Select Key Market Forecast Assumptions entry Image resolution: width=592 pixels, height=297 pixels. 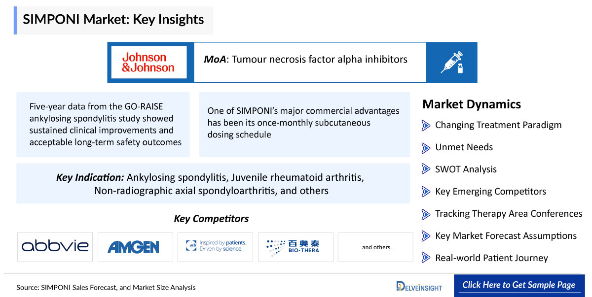506,236
